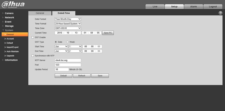Open the Date Format dropdown
The width and height of the screenshot is (225, 111).
68,19
